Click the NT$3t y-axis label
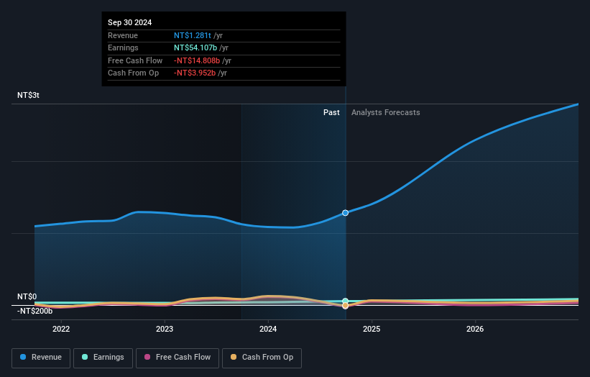Viewport: 590px width, 377px height. click(x=28, y=95)
